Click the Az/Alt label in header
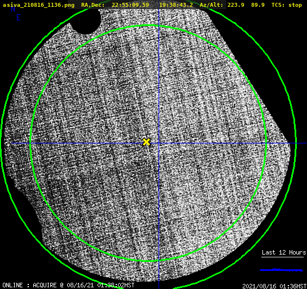This screenshot has height=289, width=307. [211, 5]
